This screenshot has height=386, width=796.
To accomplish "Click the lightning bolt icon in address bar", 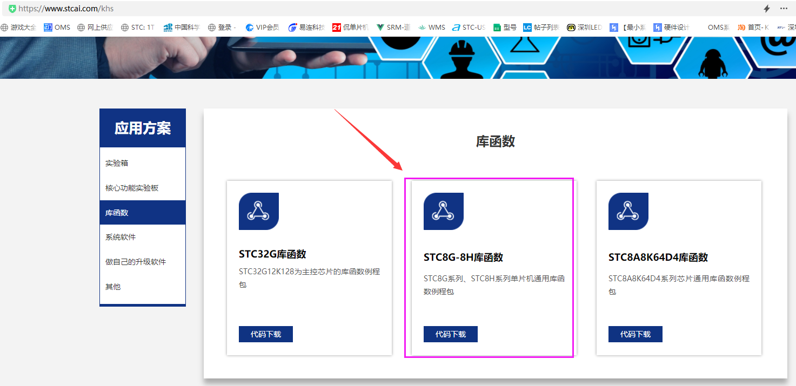I will click(766, 9).
